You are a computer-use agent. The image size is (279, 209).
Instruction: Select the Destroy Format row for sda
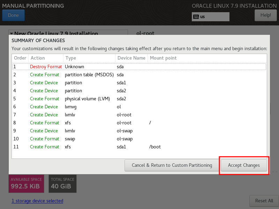(139, 67)
